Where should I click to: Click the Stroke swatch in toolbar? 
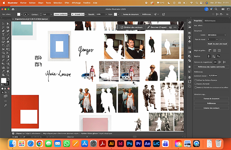[6, 84]
